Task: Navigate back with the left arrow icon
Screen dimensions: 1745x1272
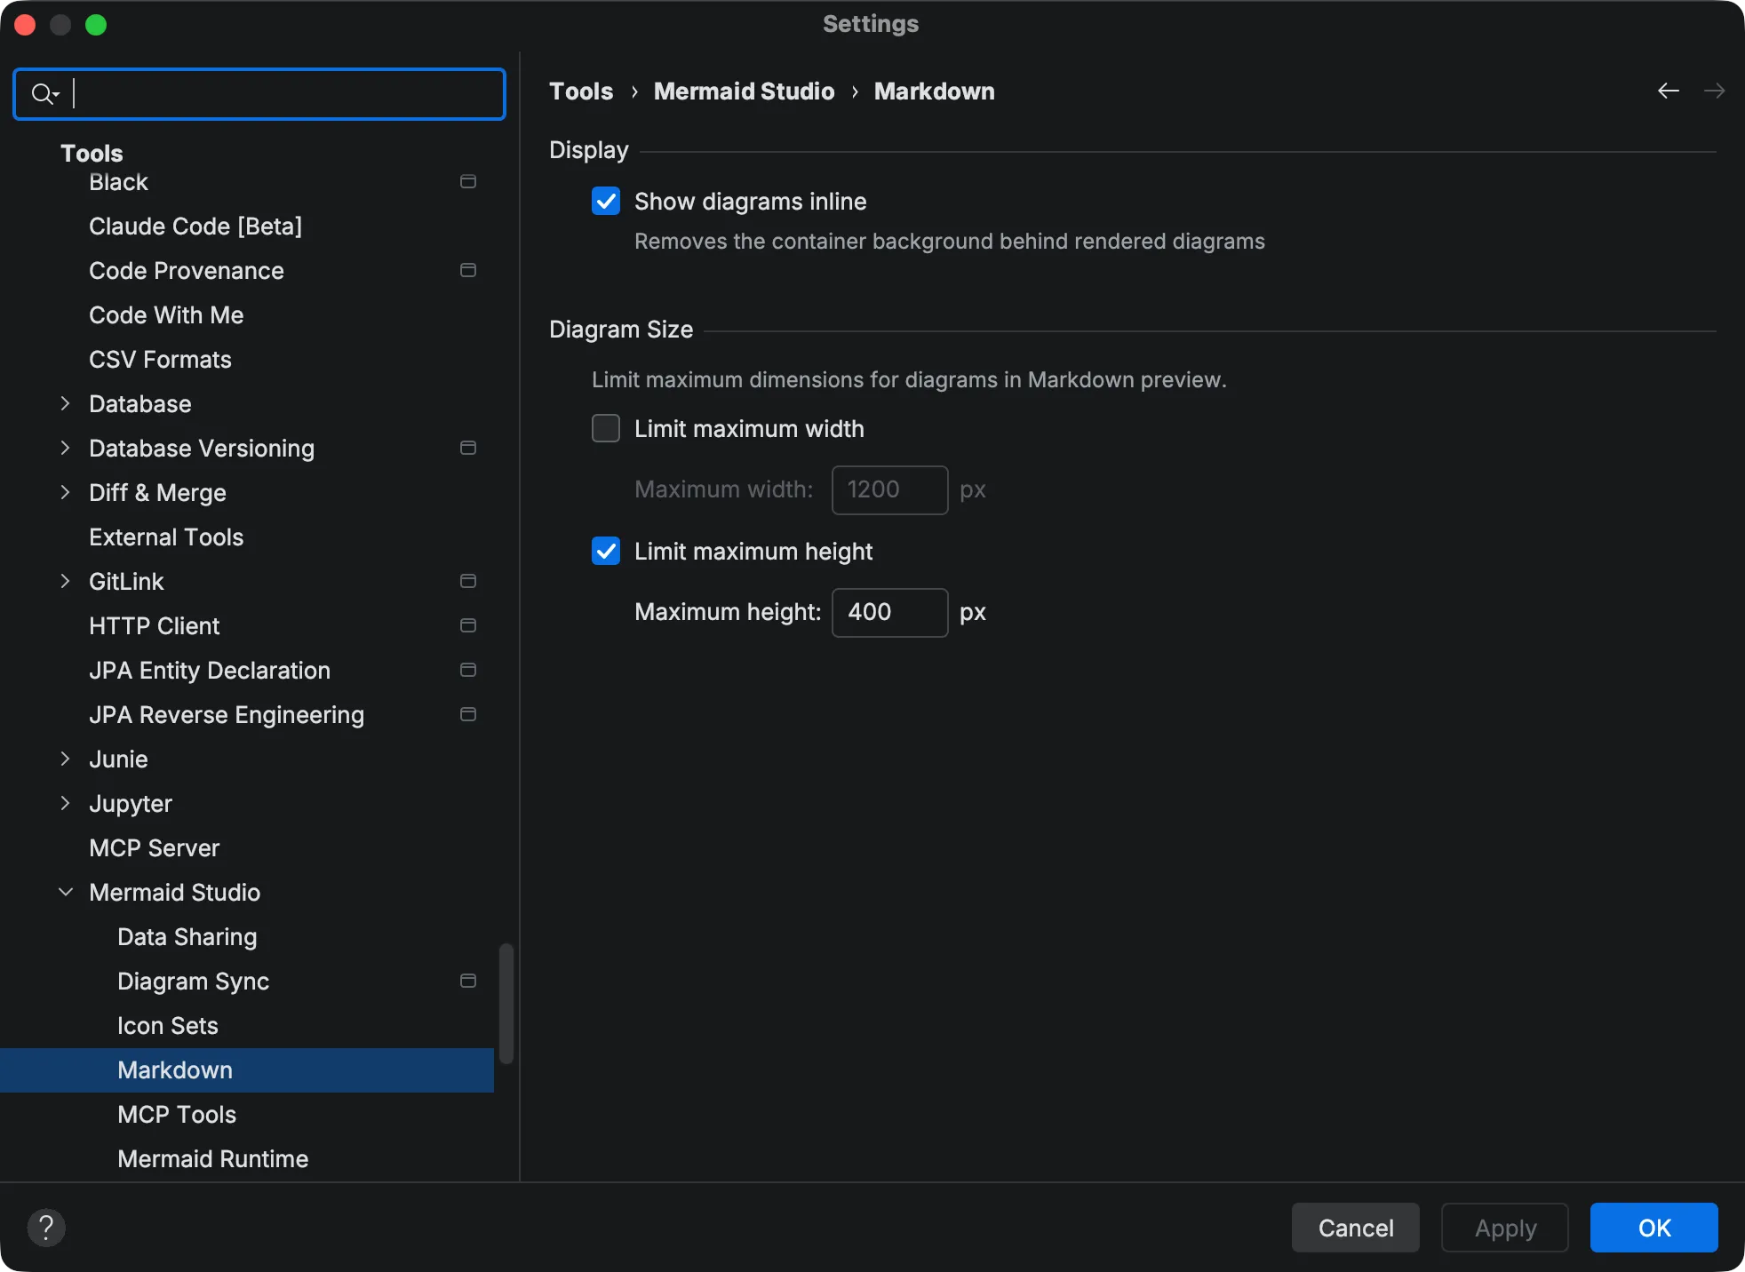Action: [1668, 91]
